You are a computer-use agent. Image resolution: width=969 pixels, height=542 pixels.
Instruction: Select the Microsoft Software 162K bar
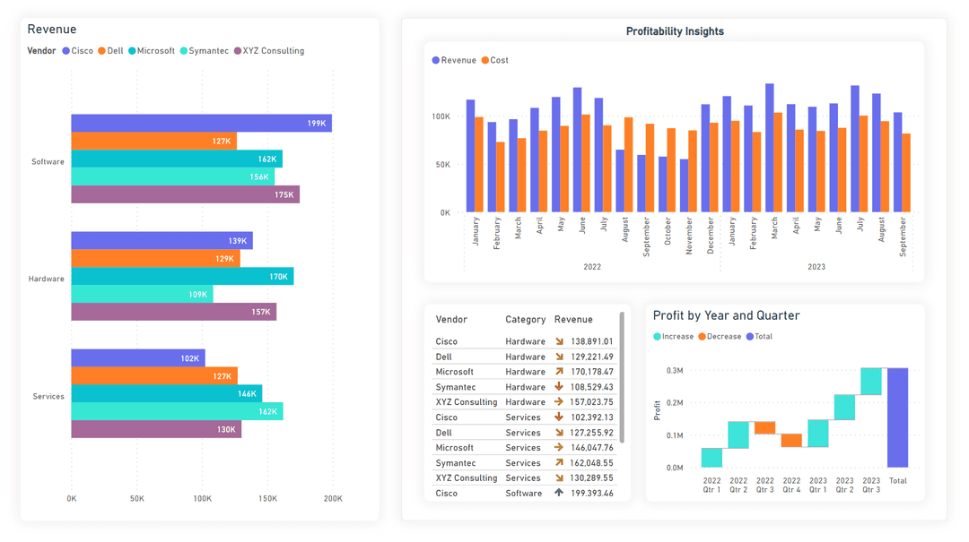point(177,159)
